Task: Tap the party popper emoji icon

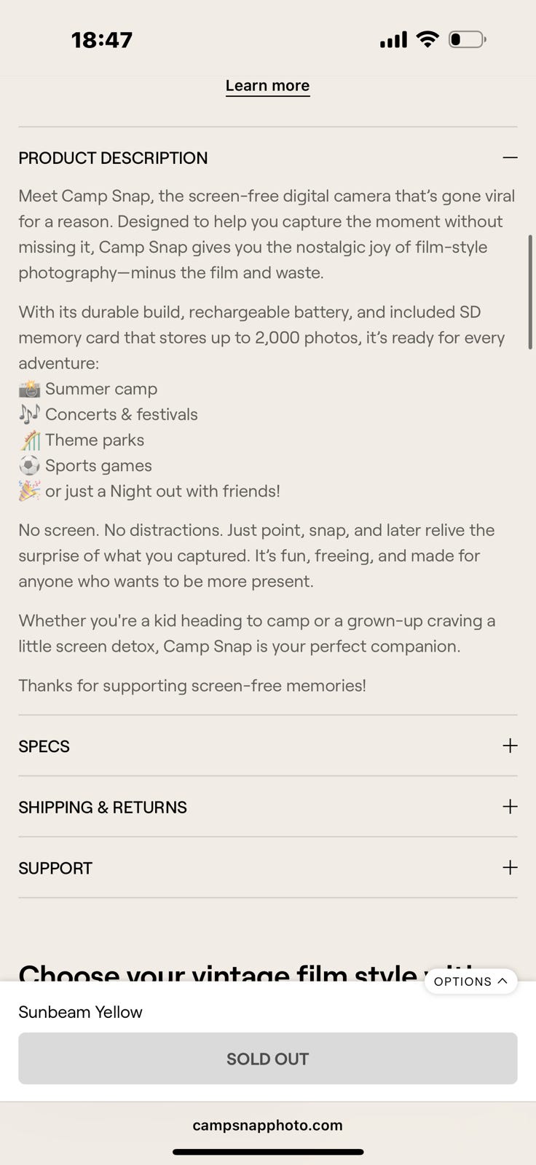Action: 29,491
